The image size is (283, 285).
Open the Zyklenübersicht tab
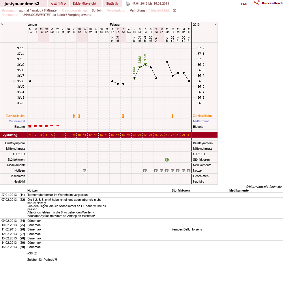coord(84,3)
